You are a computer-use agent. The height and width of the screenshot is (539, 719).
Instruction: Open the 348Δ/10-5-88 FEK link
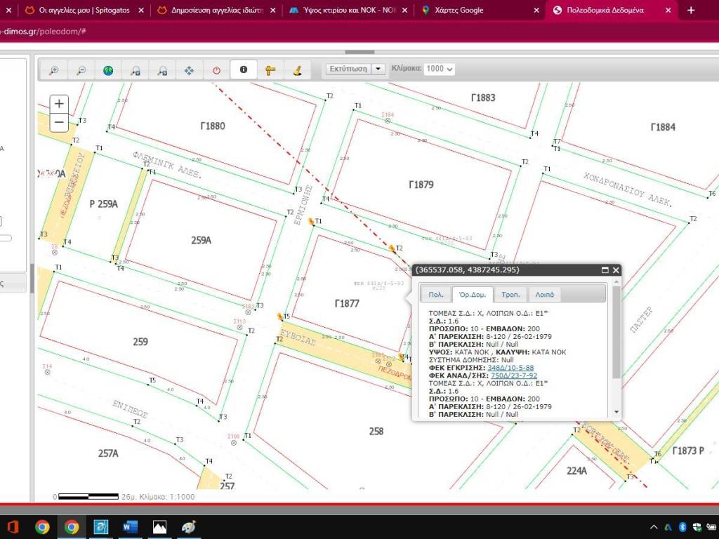(510, 368)
